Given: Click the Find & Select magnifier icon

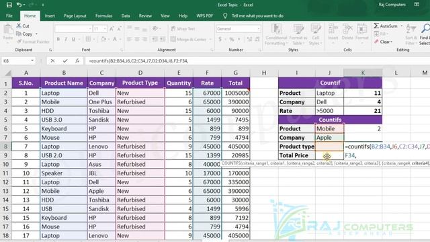Looking at the screenshot, I should coord(425,29).
